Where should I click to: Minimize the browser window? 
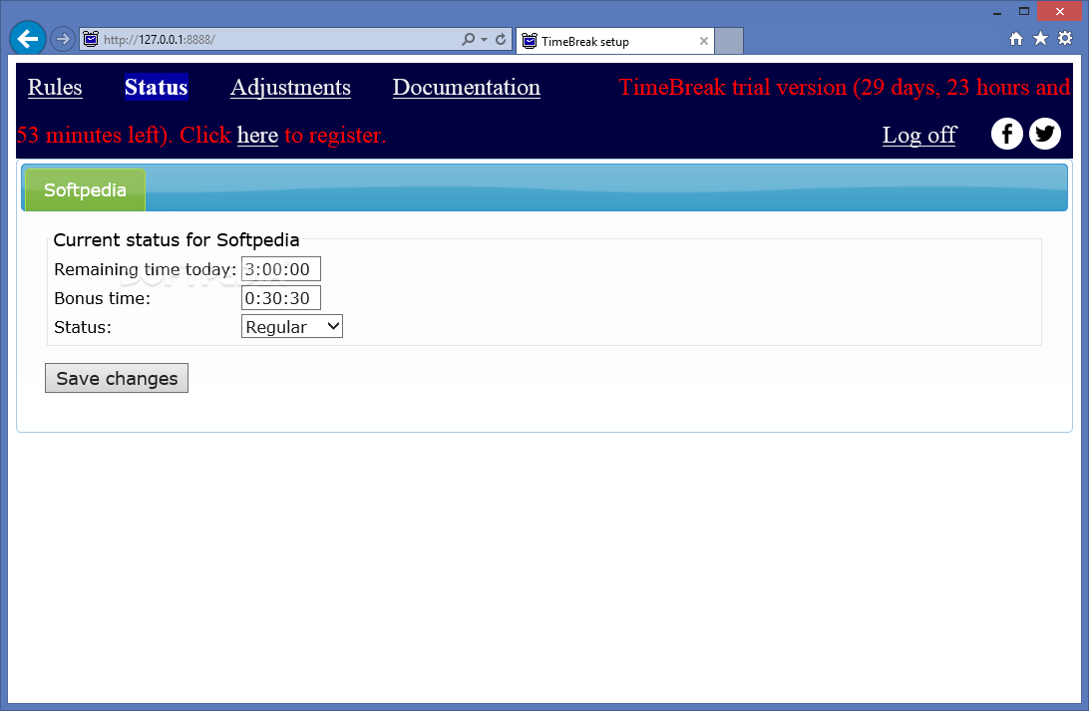pyautogui.click(x=997, y=13)
